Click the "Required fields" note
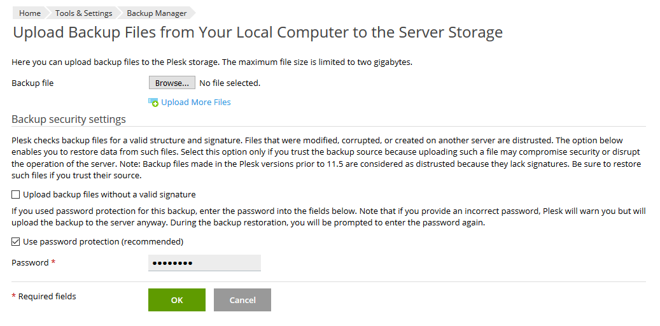 tap(47, 296)
